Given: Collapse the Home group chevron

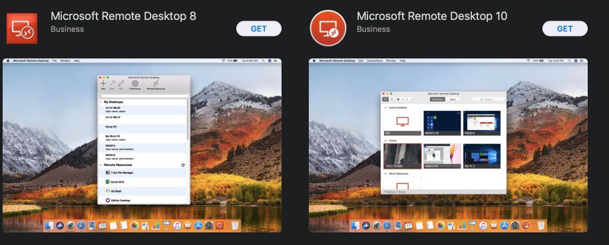Looking at the screenshot, I should [385, 141].
